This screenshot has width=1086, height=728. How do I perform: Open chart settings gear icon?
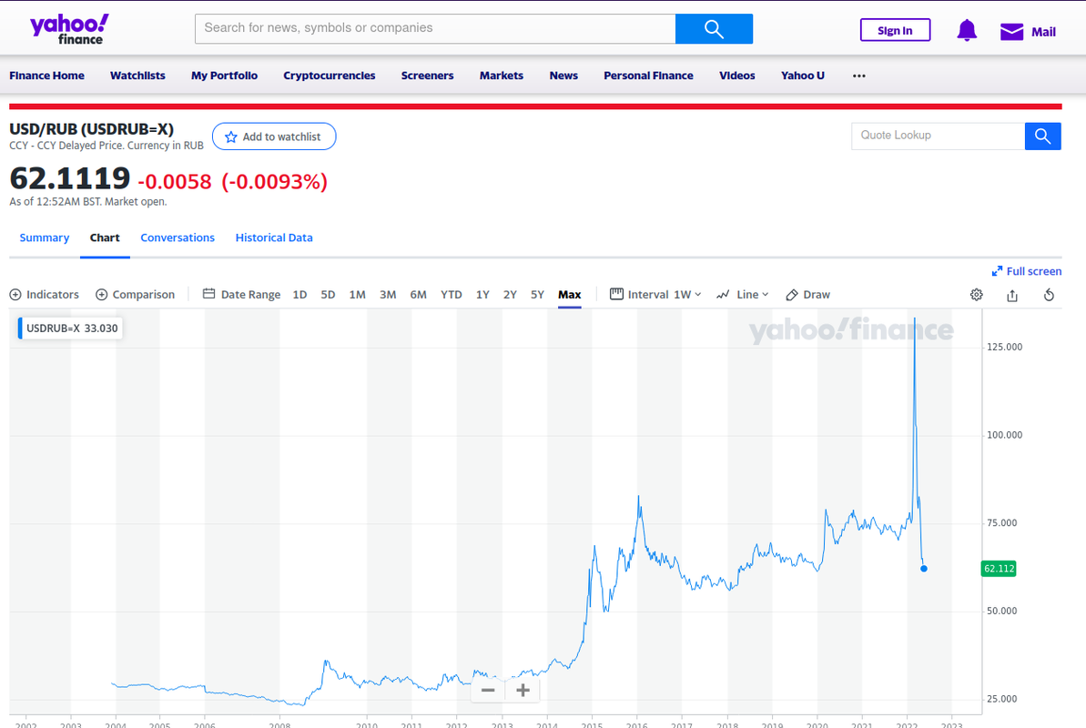click(977, 295)
